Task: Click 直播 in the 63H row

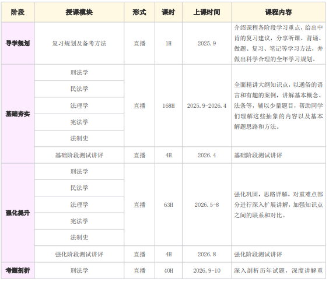Action: point(139,205)
